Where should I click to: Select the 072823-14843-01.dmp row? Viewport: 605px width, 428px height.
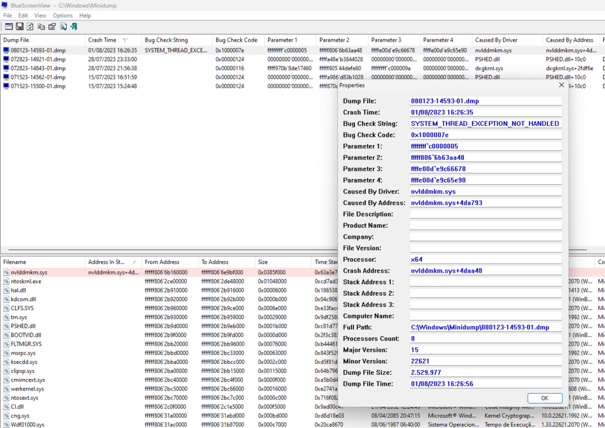click(x=38, y=68)
